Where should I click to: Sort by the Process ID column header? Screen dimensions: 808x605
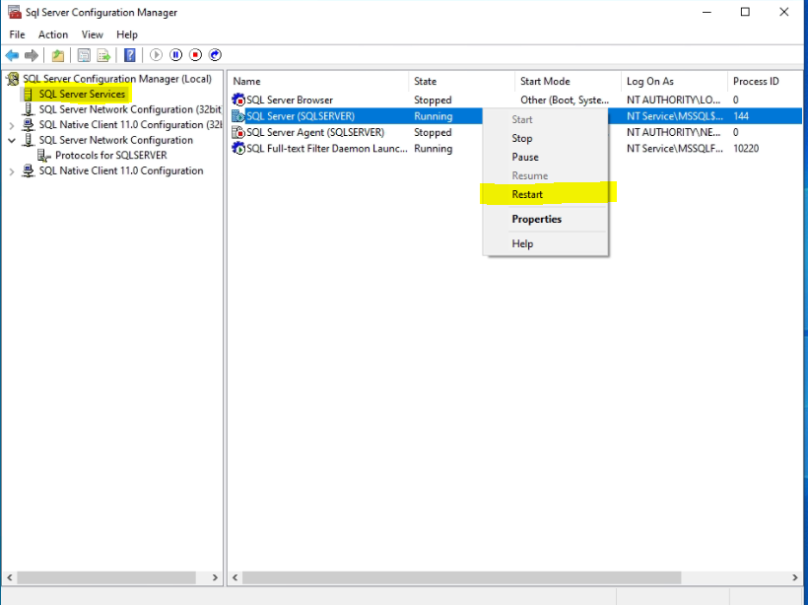click(766, 82)
